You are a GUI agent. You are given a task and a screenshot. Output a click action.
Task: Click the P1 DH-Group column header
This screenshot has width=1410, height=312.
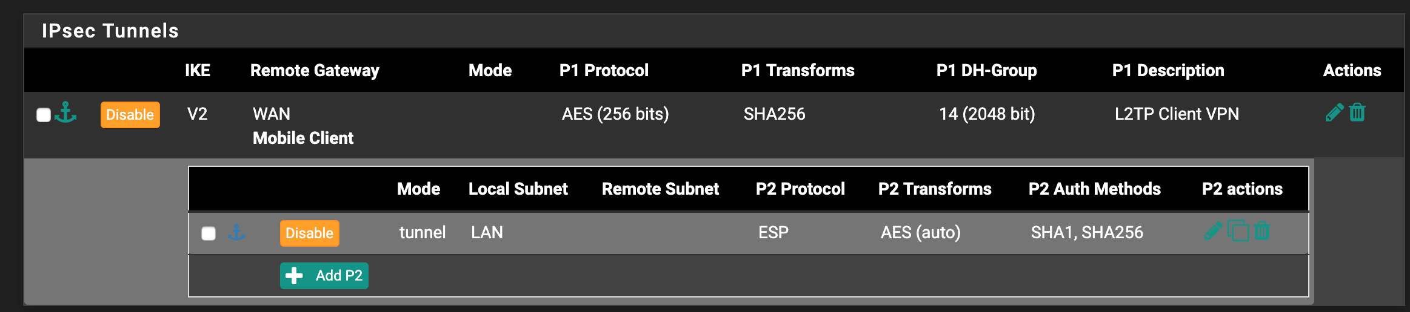click(x=986, y=71)
